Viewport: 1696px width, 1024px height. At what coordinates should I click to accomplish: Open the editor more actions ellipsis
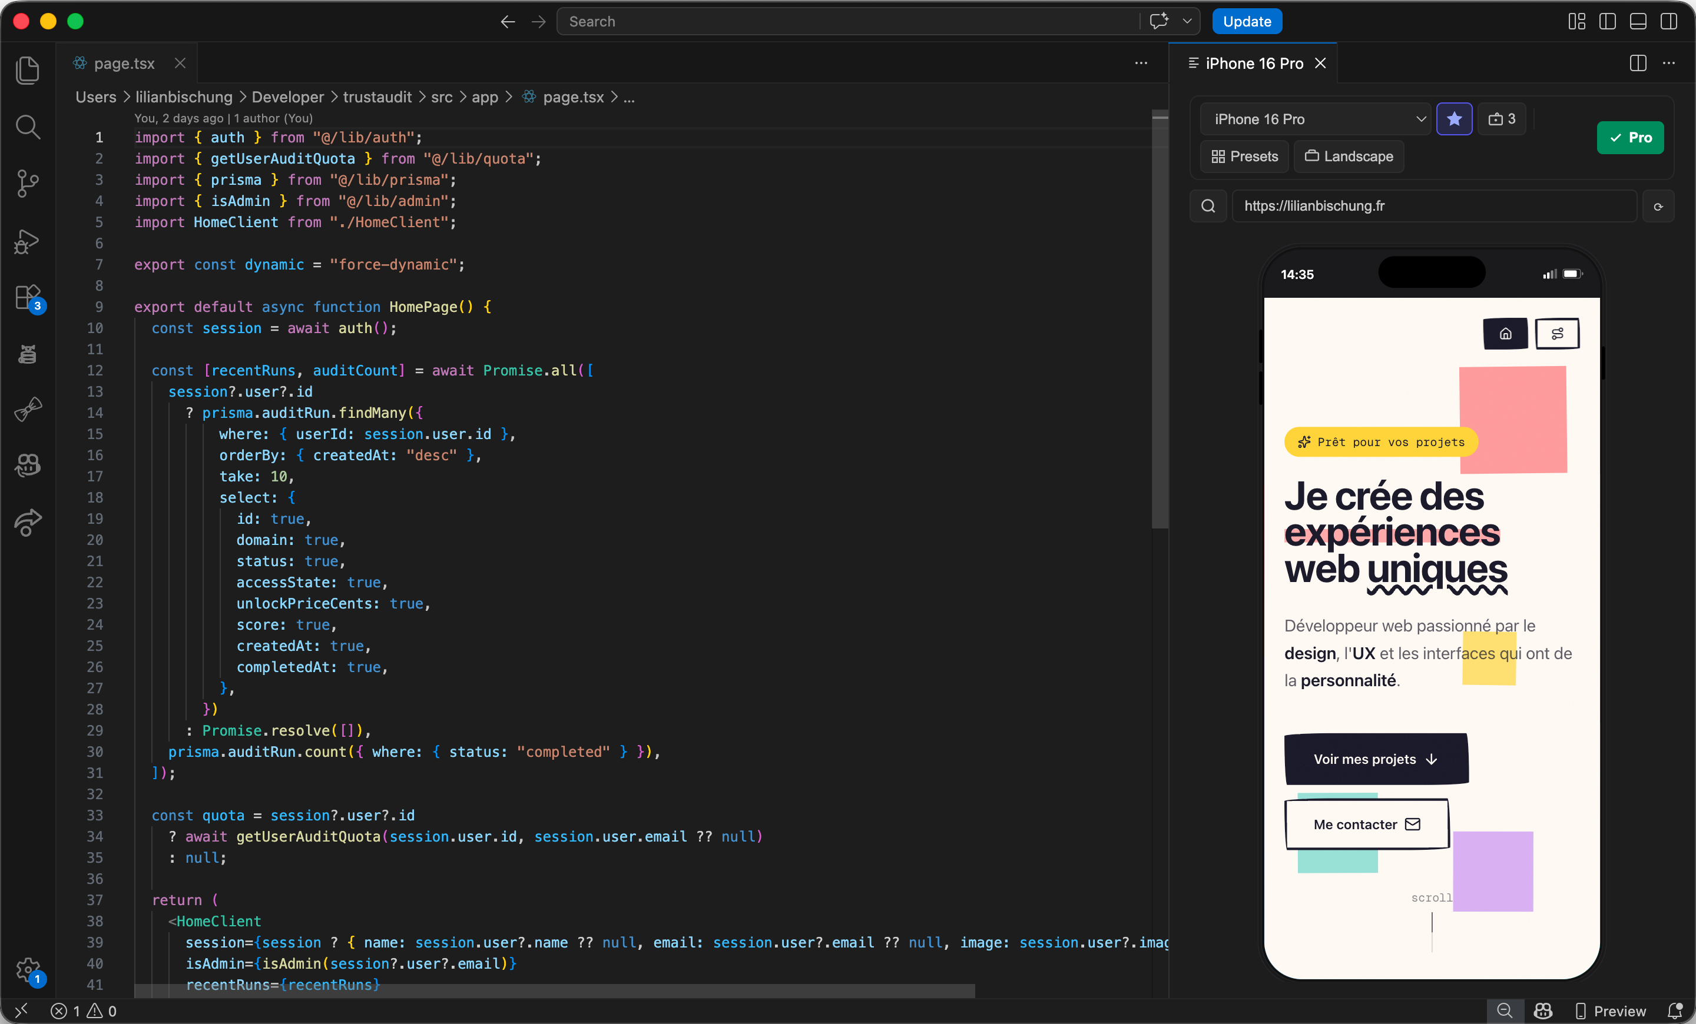point(1141,64)
